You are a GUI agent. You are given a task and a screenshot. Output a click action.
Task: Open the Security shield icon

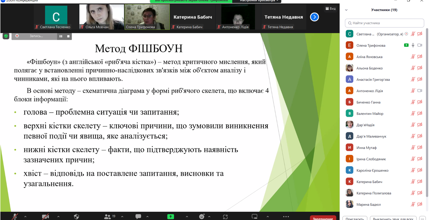(76, 217)
